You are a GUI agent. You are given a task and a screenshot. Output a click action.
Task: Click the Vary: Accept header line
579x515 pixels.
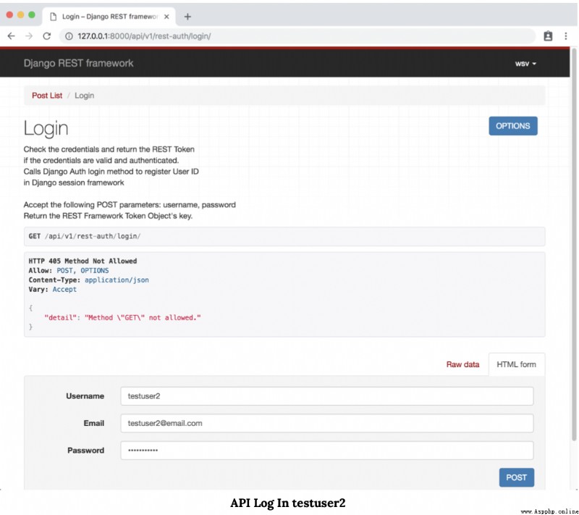52,289
